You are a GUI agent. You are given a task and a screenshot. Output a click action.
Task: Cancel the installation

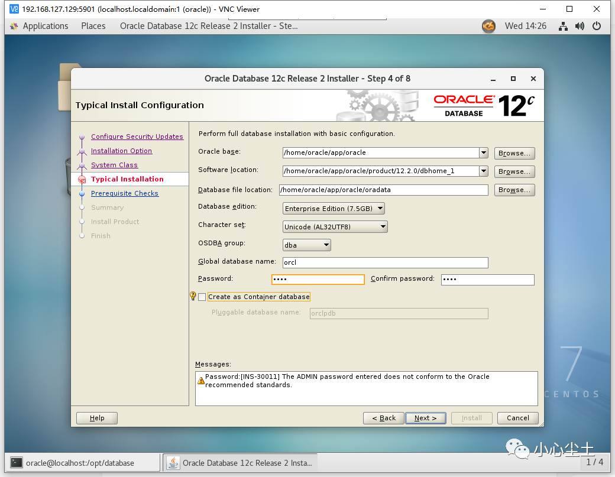(x=518, y=418)
